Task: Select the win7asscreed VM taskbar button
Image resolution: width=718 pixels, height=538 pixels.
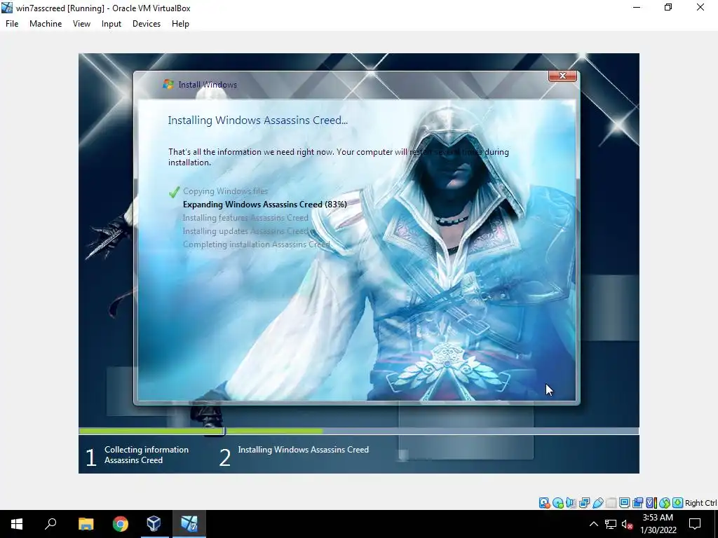Action: click(189, 524)
